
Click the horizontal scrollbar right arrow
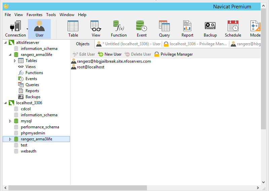258,188
